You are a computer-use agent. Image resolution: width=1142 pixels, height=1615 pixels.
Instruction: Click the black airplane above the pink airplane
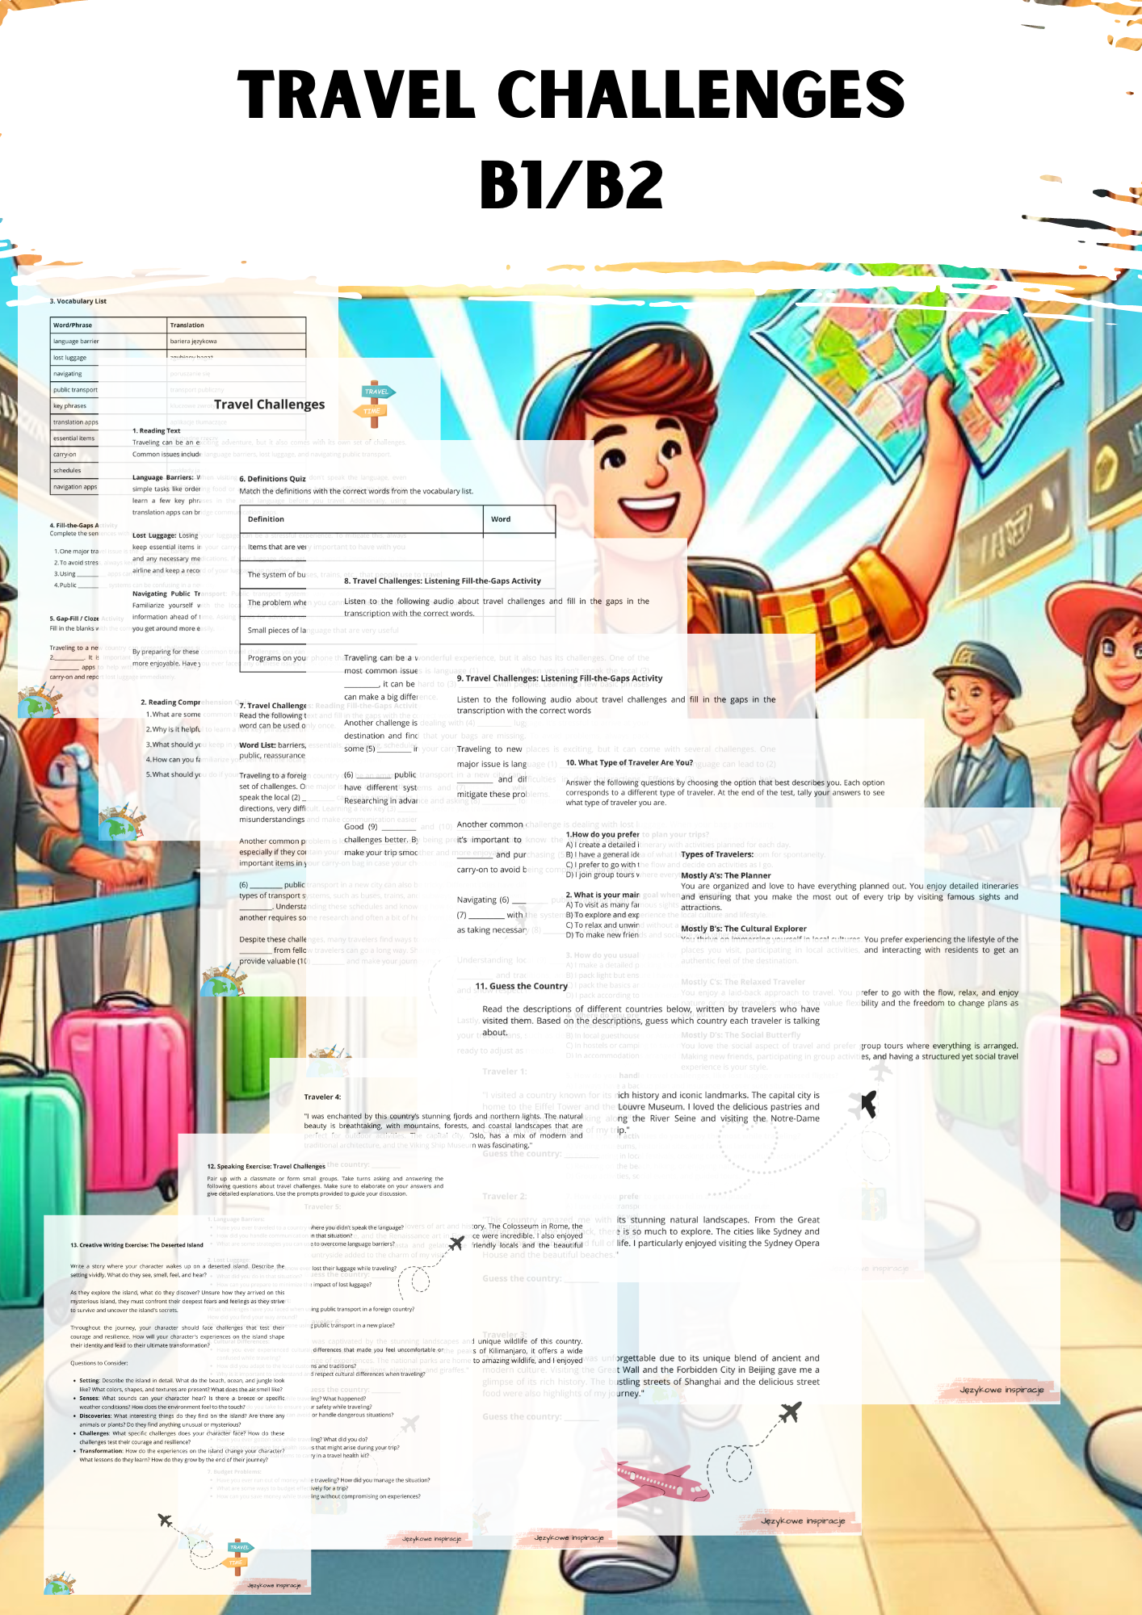pos(790,1412)
